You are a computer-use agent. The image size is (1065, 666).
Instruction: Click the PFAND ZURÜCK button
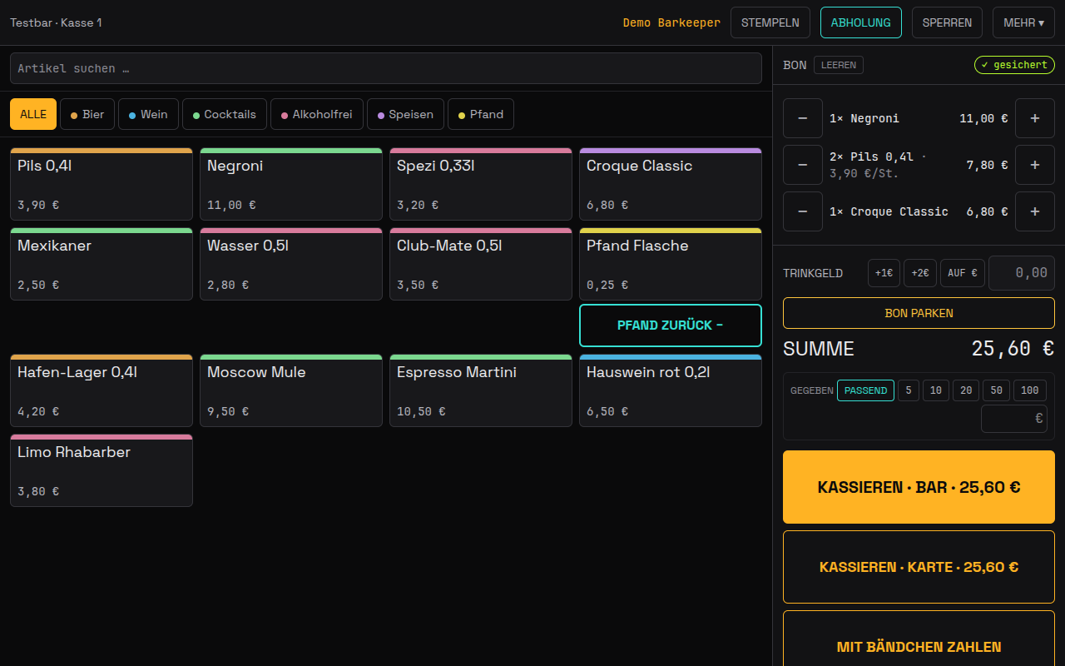671,326
